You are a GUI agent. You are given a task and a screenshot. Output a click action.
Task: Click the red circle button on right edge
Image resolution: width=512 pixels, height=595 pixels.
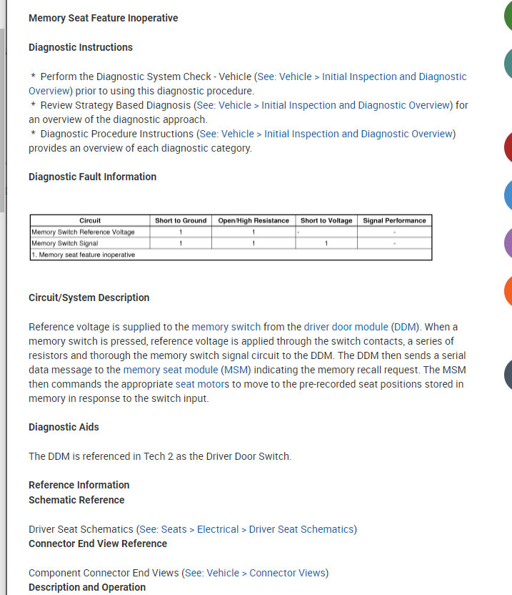[x=508, y=147]
